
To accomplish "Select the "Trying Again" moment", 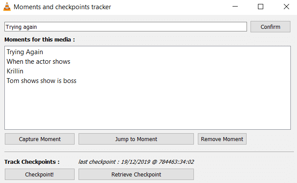I will click(x=25, y=52).
